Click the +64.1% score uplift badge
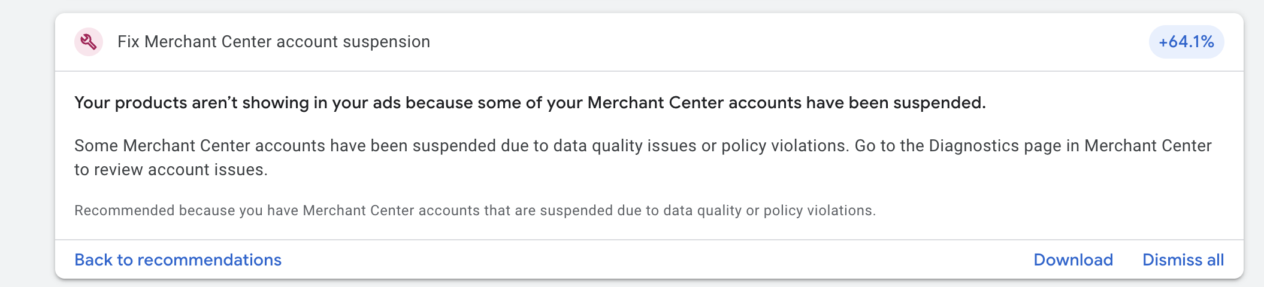Image resolution: width=1264 pixels, height=287 pixels. (x=1186, y=42)
